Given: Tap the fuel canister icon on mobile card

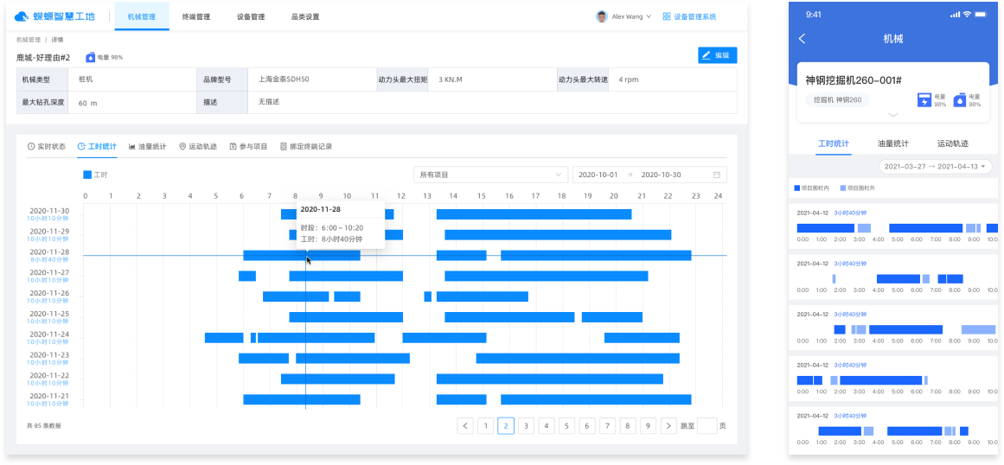Looking at the screenshot, I should coord(959,100).
